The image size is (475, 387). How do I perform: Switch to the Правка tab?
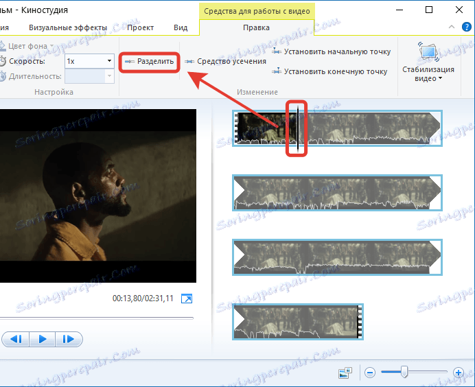pyautogui.click(x=256, y=27)
